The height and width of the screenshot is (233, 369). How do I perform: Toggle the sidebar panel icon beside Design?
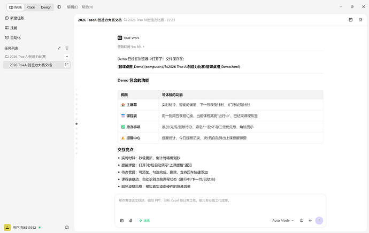59,7
